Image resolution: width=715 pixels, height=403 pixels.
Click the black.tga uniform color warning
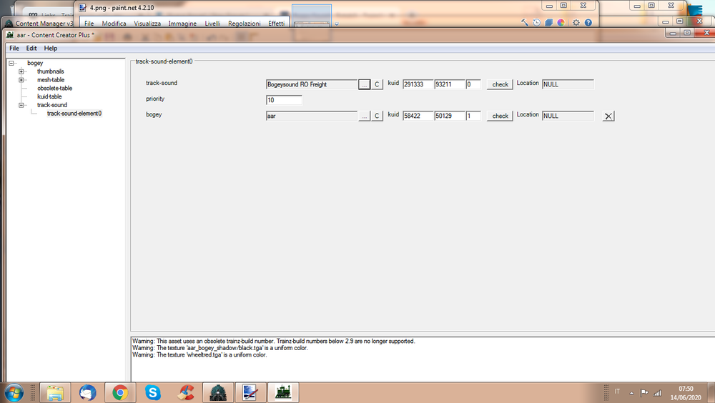(x=220, y=348)
